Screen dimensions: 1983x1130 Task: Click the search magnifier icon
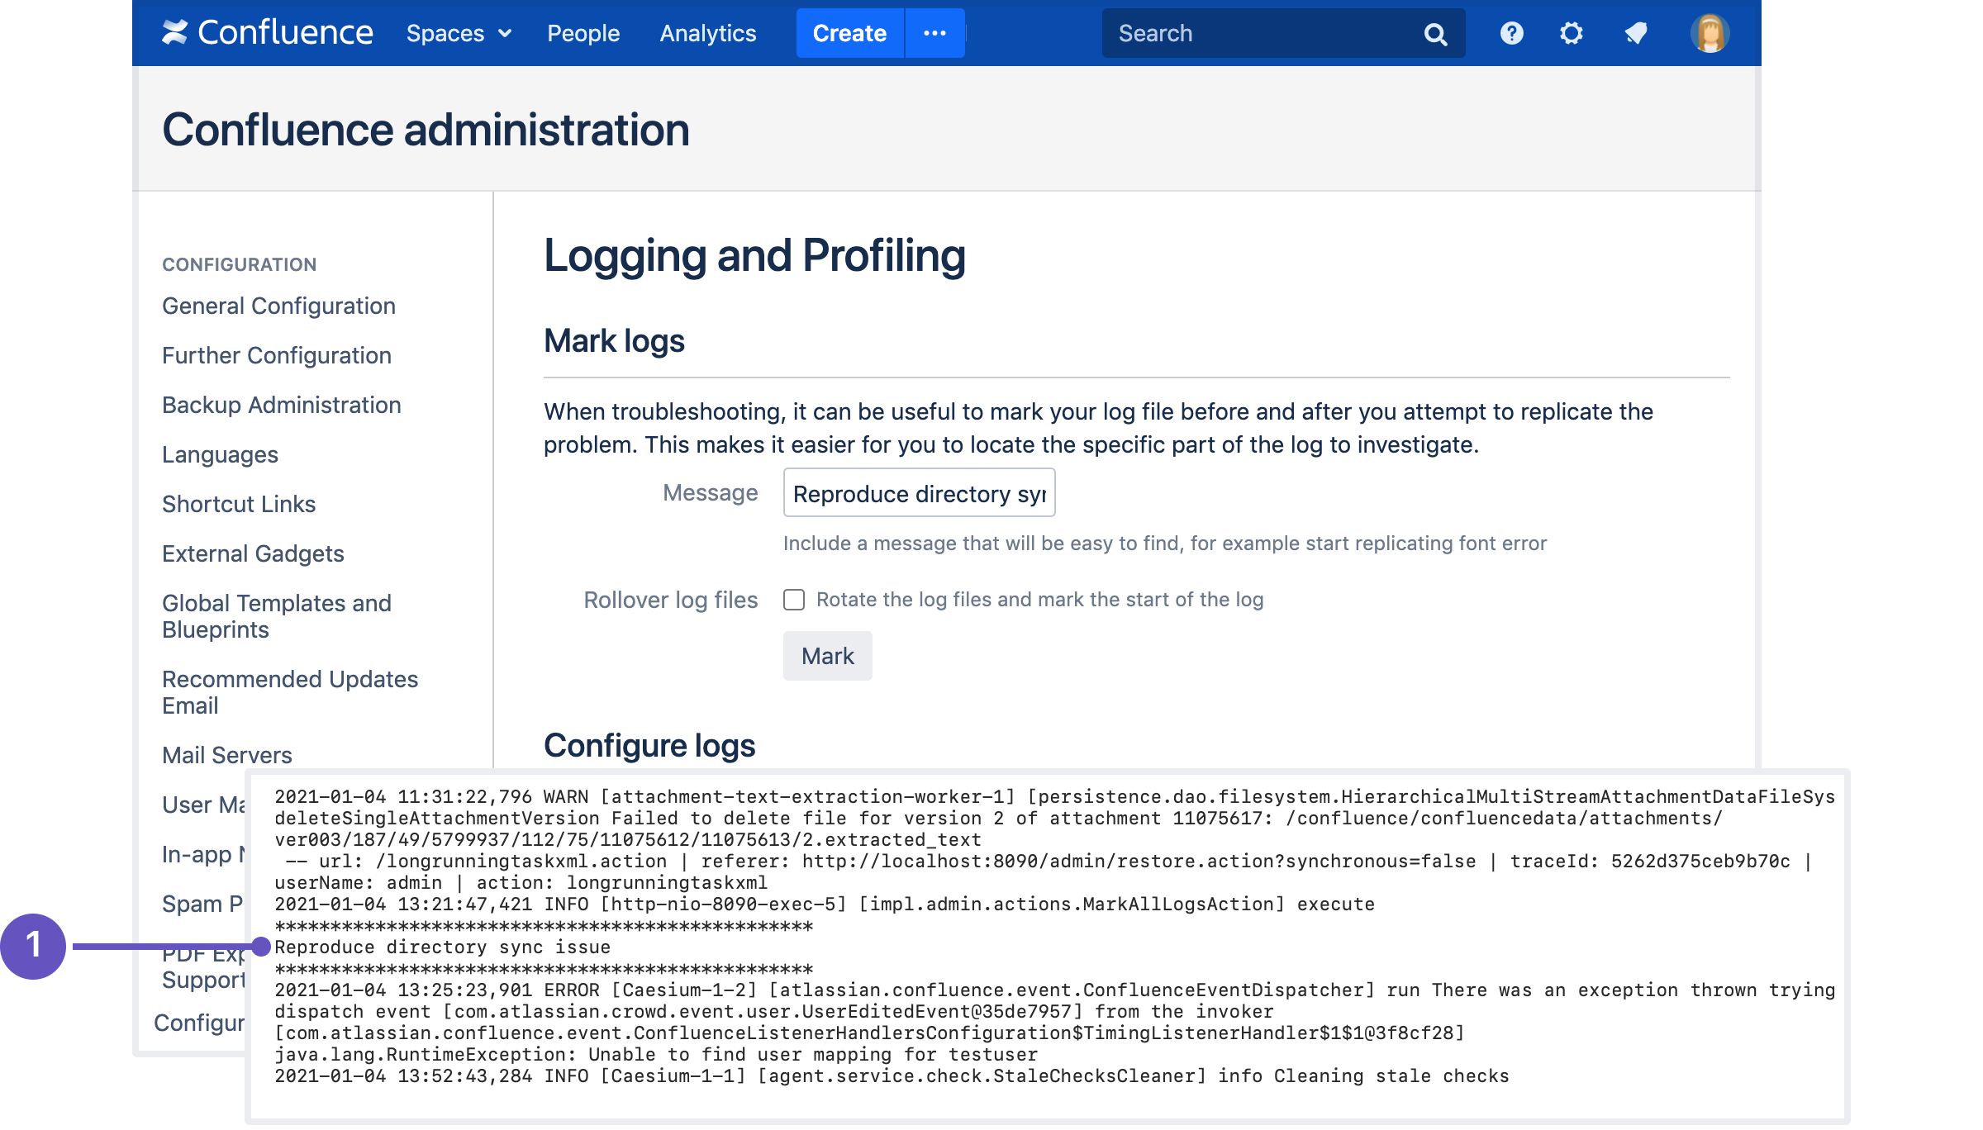(x=1435, y=34)
